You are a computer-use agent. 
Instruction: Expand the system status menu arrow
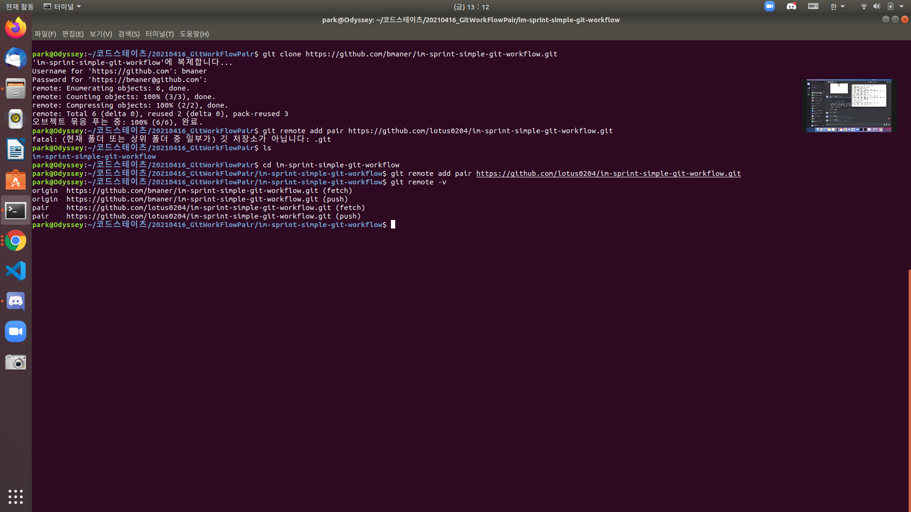tap(902, 7)
